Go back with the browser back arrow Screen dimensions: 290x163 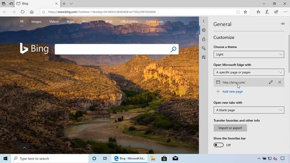[x=5, y=12]
